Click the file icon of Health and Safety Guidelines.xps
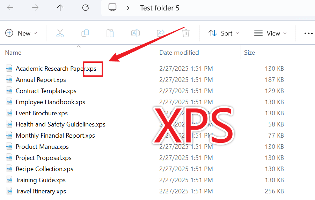The height and width of the screenshot is (200, 315). tap(9, 124)
